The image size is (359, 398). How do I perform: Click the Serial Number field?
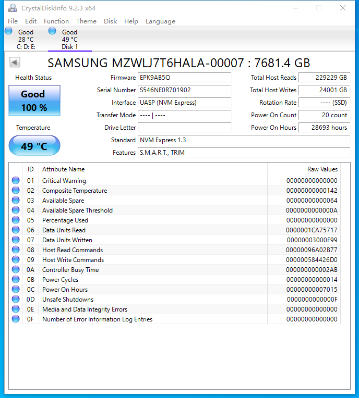185,90
